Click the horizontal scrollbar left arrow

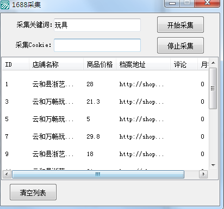coord(7,175)
